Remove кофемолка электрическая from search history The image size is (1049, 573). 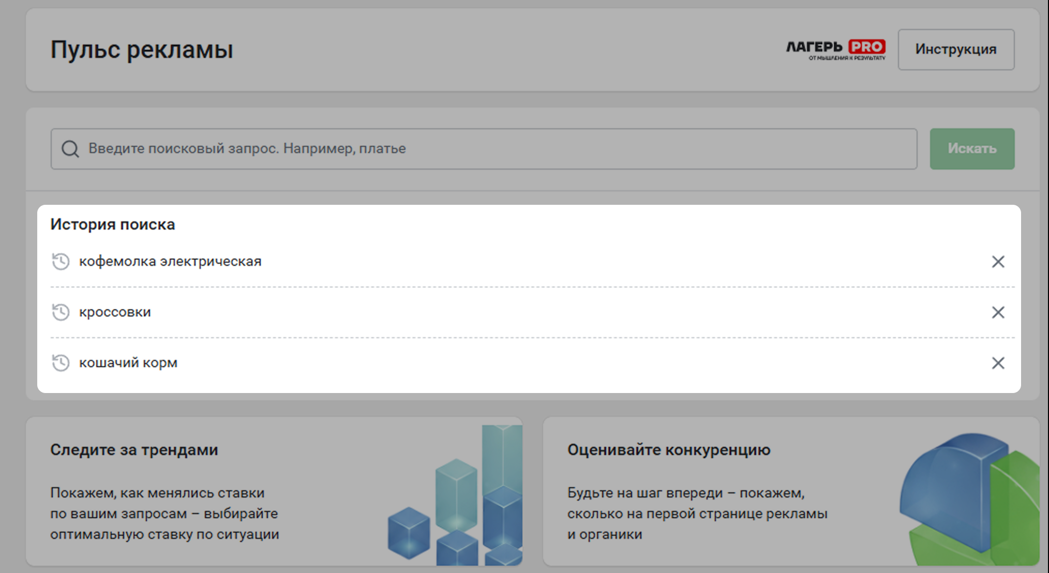[x=998, y=262]
